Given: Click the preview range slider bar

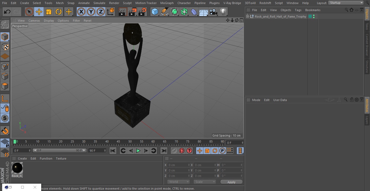Looking at the screenshot, I should [x=60, y=150].
